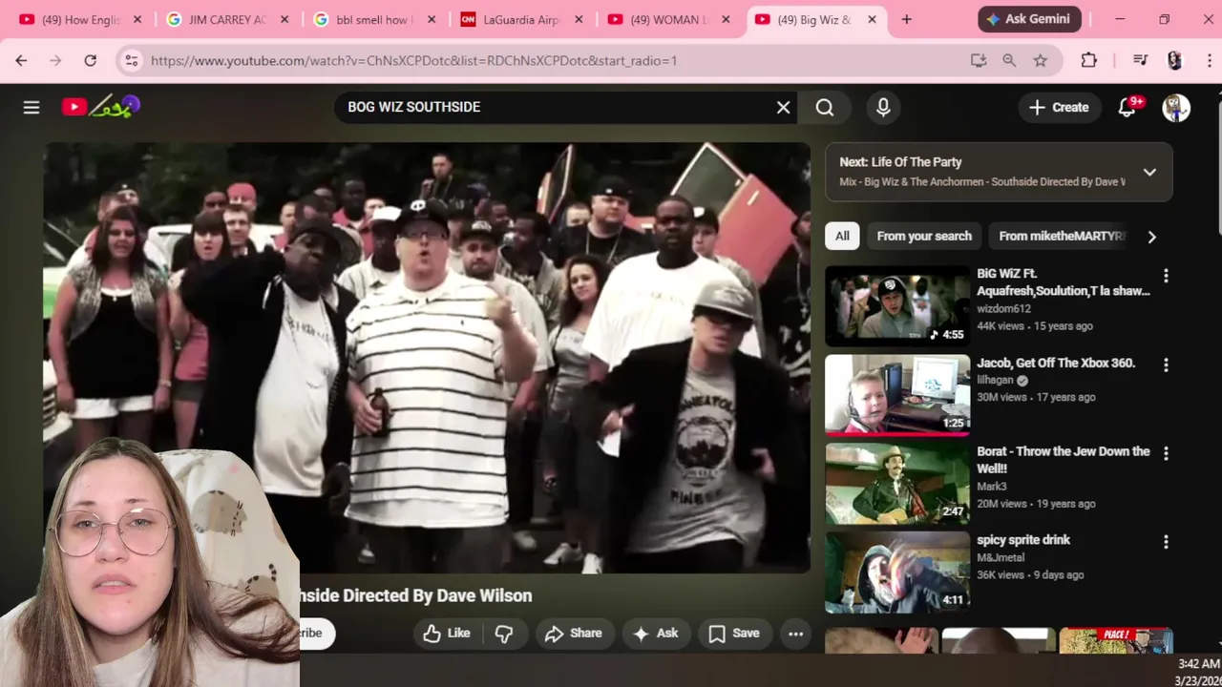This screenshot has width=1222, height=687.
Task: View site information icon in address bar
Action: (132, 60)
